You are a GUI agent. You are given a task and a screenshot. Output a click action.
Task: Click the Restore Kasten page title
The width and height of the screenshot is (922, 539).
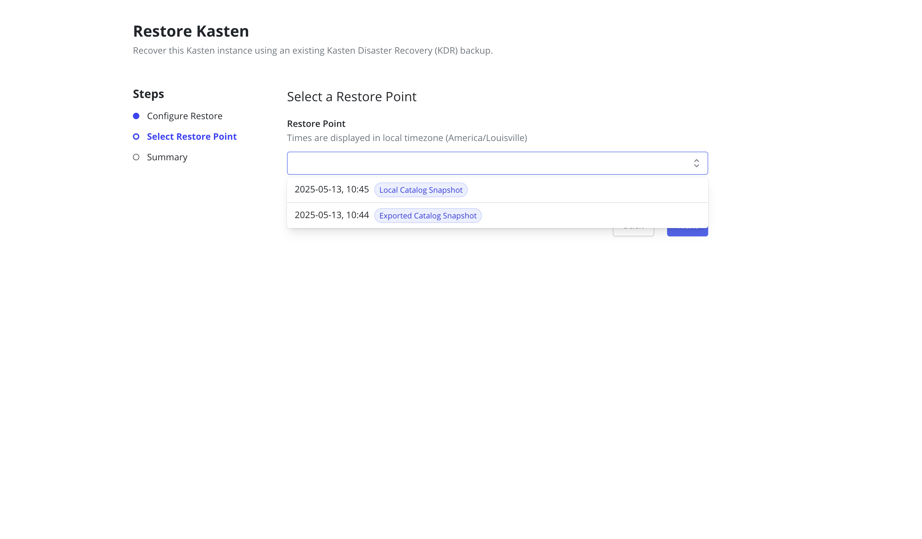coord(191,31)
